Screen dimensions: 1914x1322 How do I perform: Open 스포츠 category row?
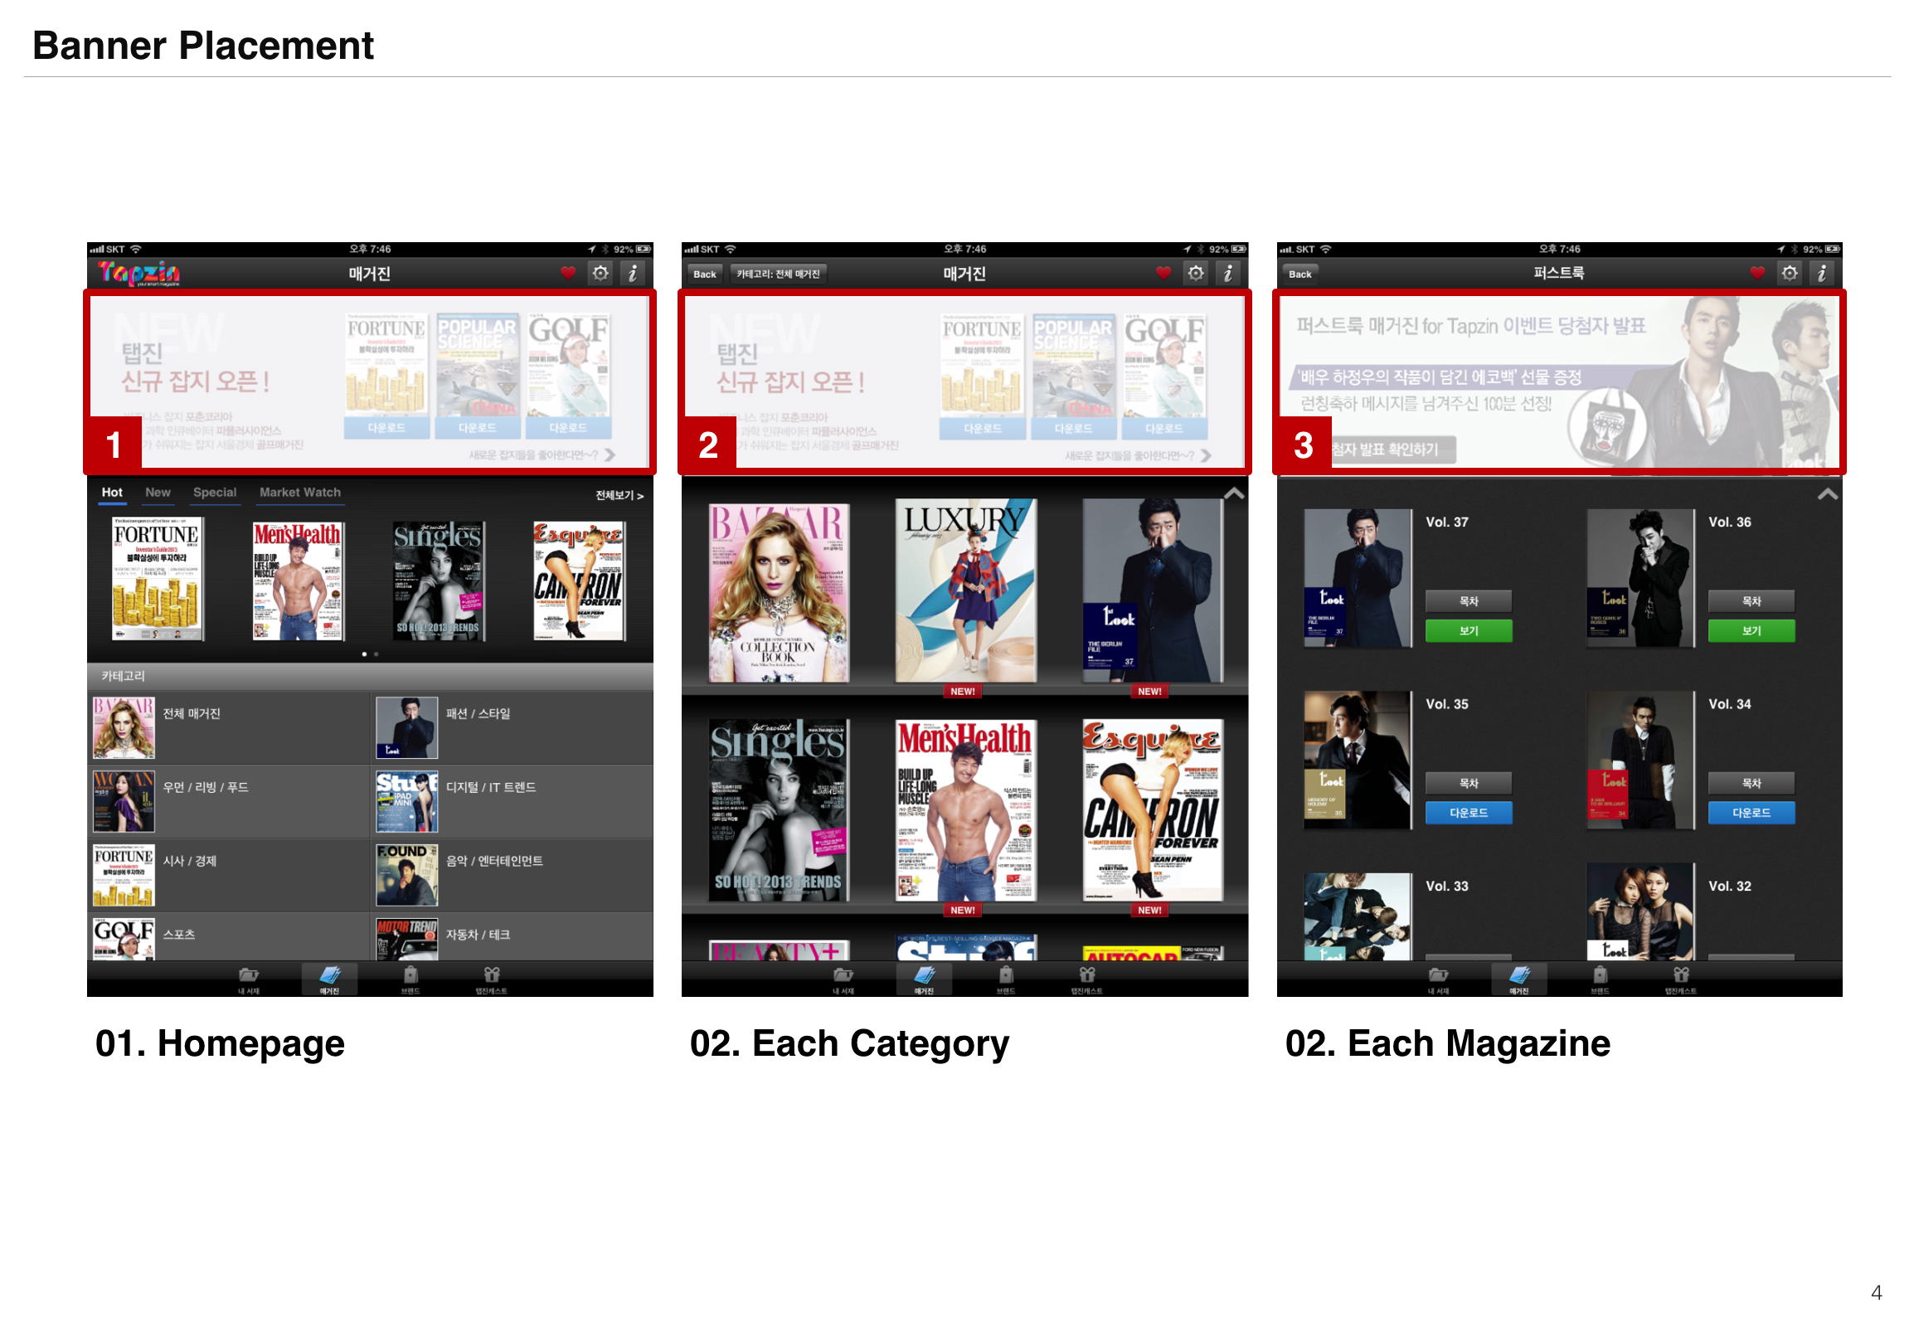click(229, 937)
